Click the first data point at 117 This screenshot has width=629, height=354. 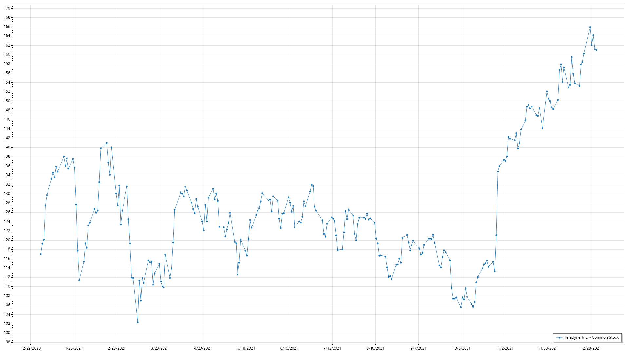coord(41,254)
